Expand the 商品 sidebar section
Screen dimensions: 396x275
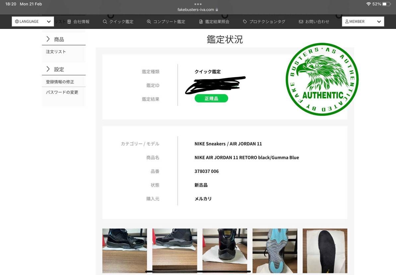click(64, 39)
